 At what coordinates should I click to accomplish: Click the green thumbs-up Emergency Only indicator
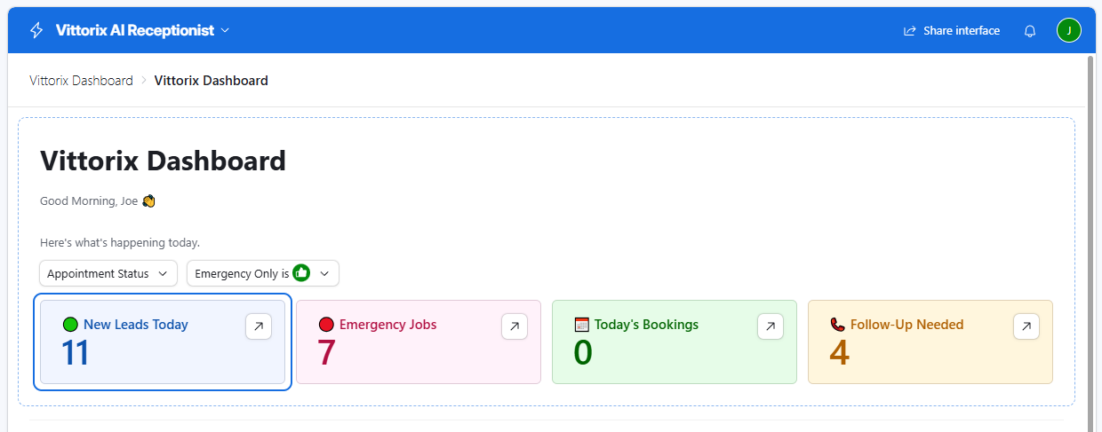pyautogui.click(x=301, y=273)
